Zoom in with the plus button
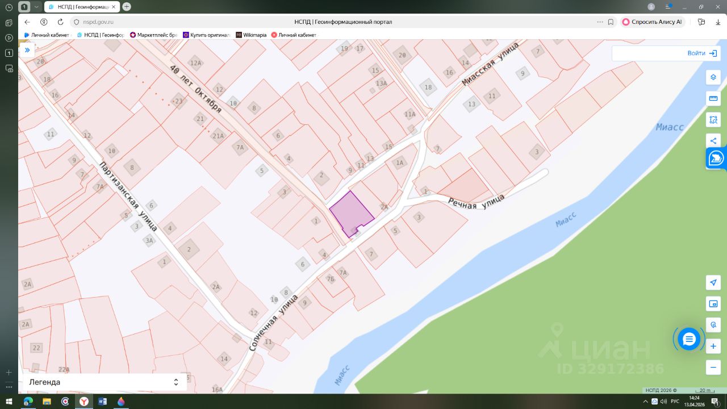This screenshot has width=727, height=409. pyautogui.click(x=713, y=346)
